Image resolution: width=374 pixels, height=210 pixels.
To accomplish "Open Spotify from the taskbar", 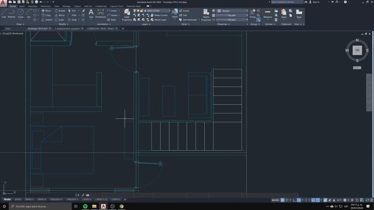I will (85, 206).
